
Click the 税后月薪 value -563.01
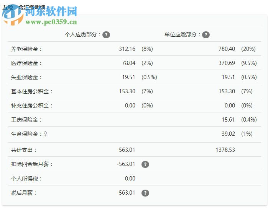coord(126,193)
